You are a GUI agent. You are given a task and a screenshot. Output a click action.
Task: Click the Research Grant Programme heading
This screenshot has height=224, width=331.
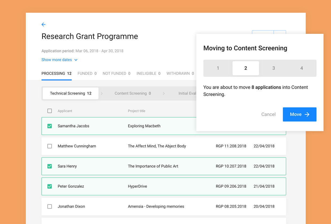(90, 36)
